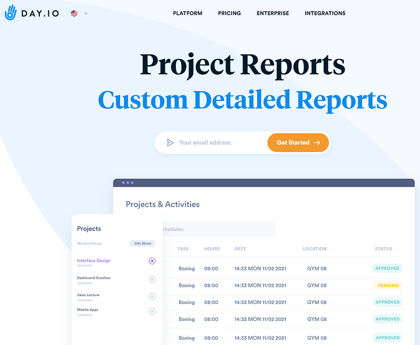Screen dimensions: 420x345
Task: Select the Mobile Apps project
Action: point(88,310)
